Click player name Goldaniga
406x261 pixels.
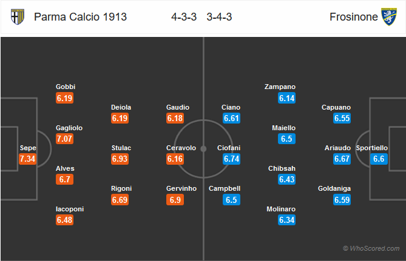(334, 189)
